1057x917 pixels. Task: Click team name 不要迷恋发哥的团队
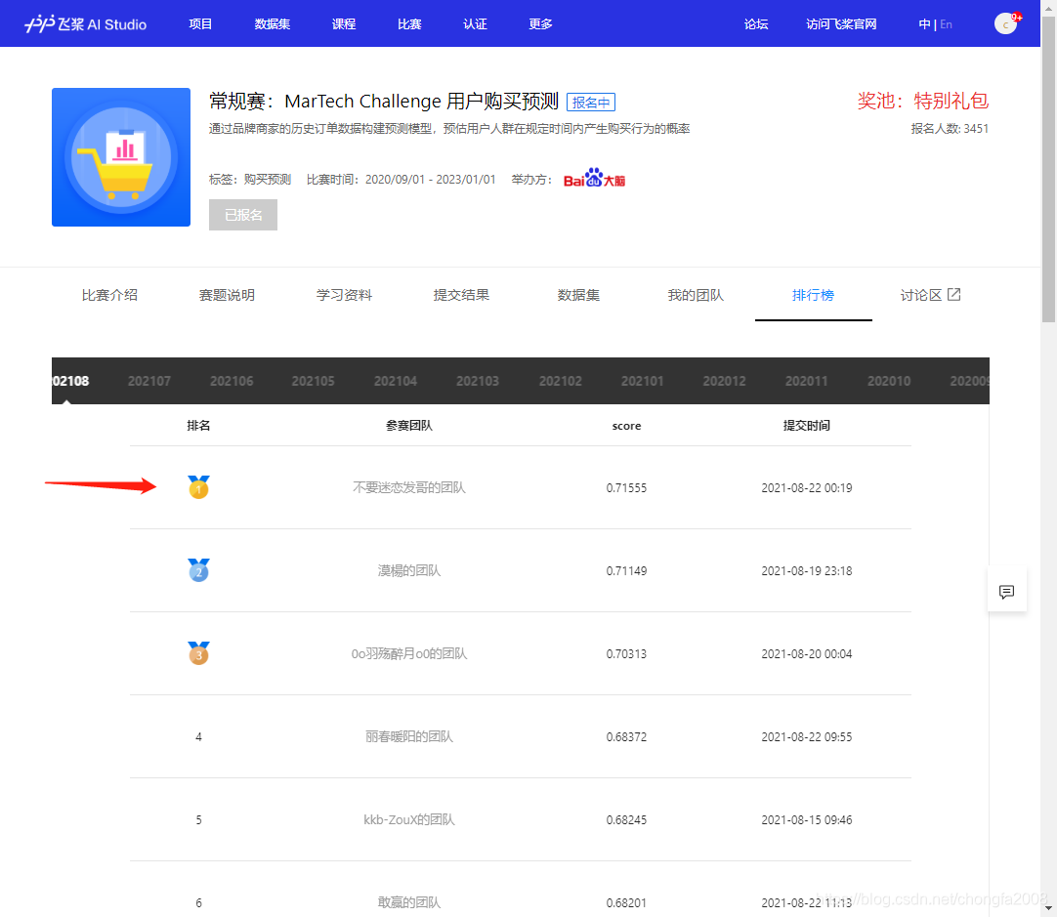409,487
